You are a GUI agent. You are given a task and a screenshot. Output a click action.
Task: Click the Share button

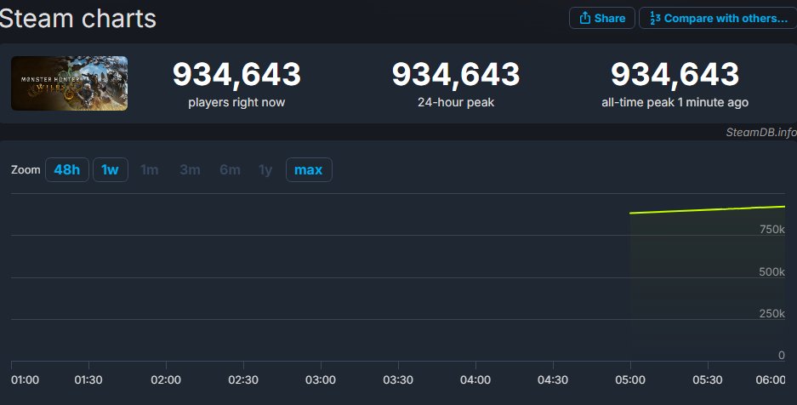point(602,19)
